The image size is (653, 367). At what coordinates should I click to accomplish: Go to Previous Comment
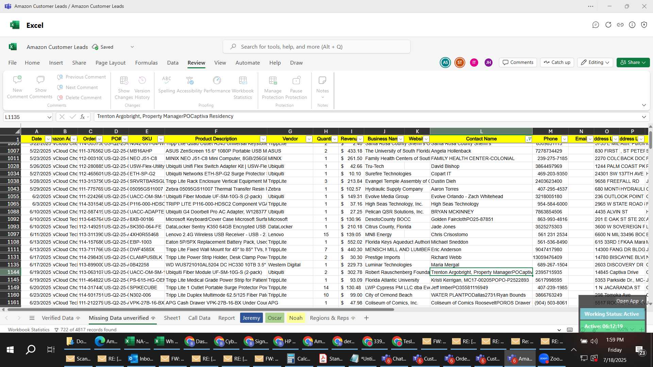coord(82,77)
